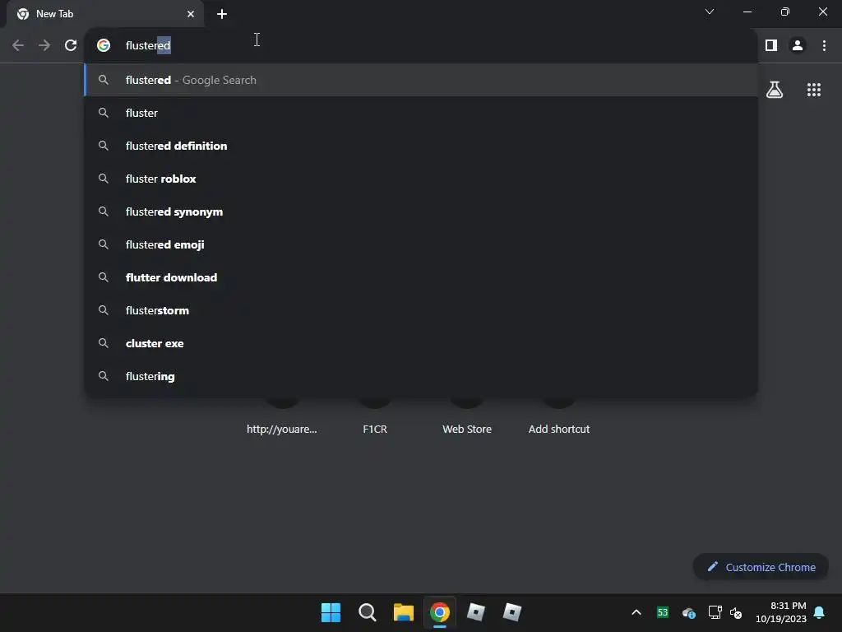Image resolution: width=842 pixels, height=632 pixels.
Task: Open a new tab with plus button
Action: pos(222,14)
